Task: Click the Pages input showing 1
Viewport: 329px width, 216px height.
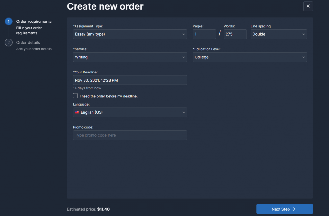Action: tap(204, 34)
